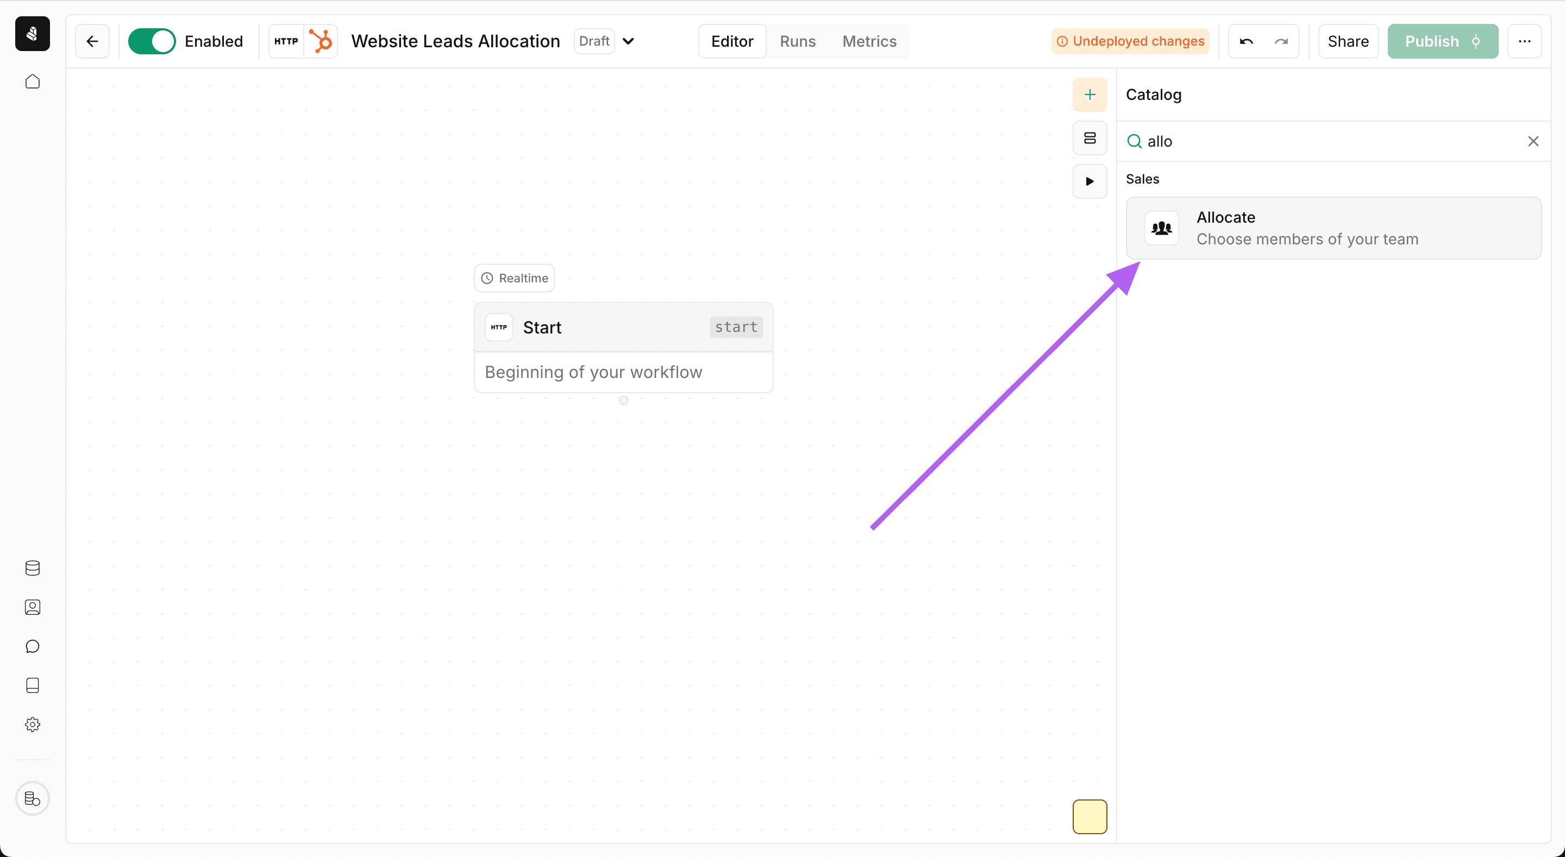Screen dimensions: 1565x857
Task: Click the Allocate team members icon
Action: tap(1162, 227)
